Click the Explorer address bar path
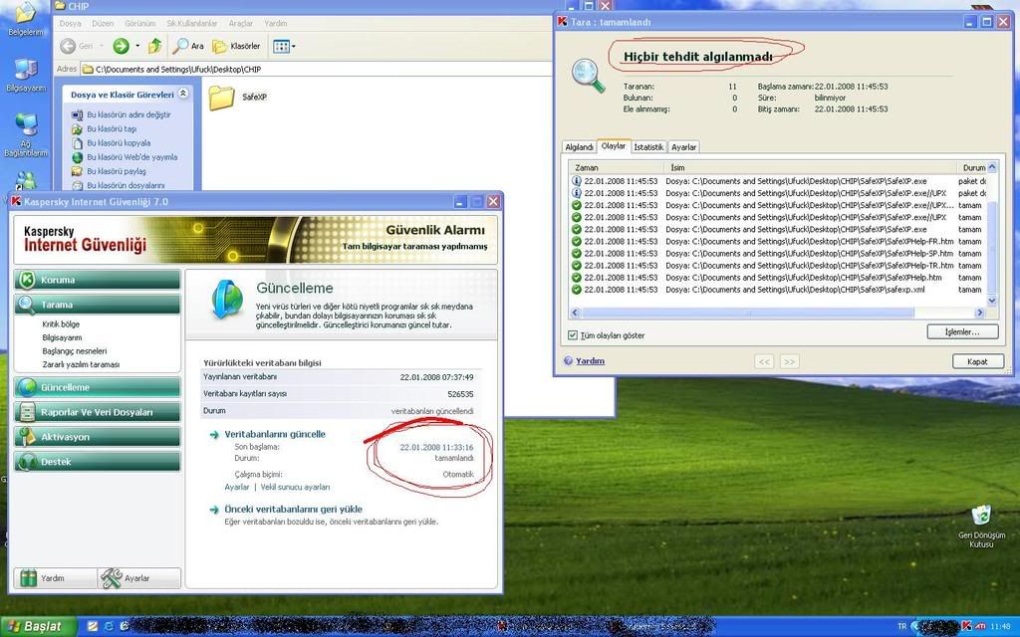Viewport: 1020px width, 637px height. pyautogui.click(x=178, y=69)
